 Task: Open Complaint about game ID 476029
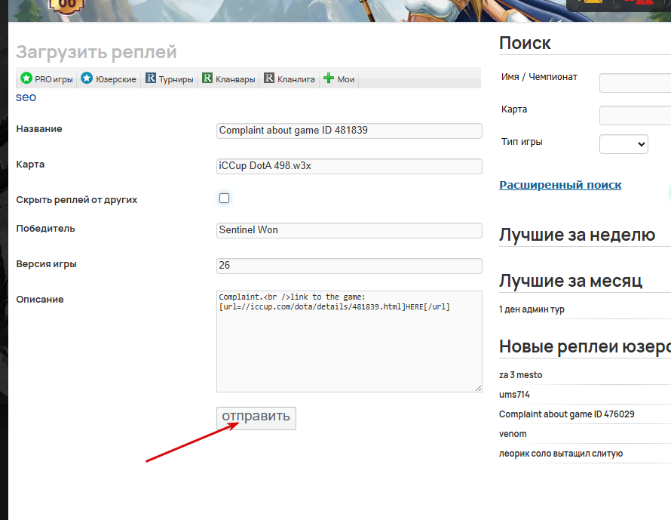[567, 414]
